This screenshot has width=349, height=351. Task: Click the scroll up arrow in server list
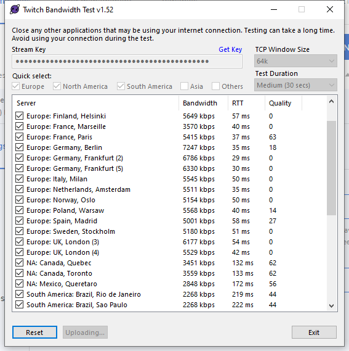[x=331, y=102]
